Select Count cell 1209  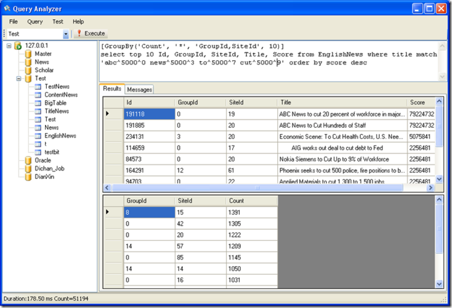[x=252, y=246]
